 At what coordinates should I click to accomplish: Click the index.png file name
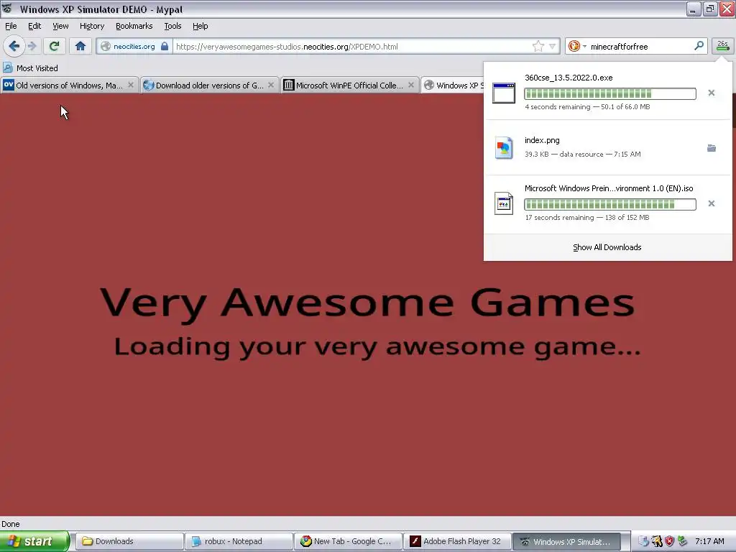click(542, 140)
